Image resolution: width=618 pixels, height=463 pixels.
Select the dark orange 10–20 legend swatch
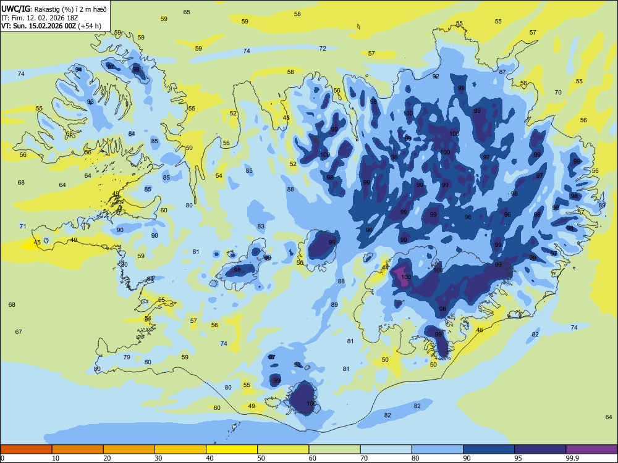(78, 449)
